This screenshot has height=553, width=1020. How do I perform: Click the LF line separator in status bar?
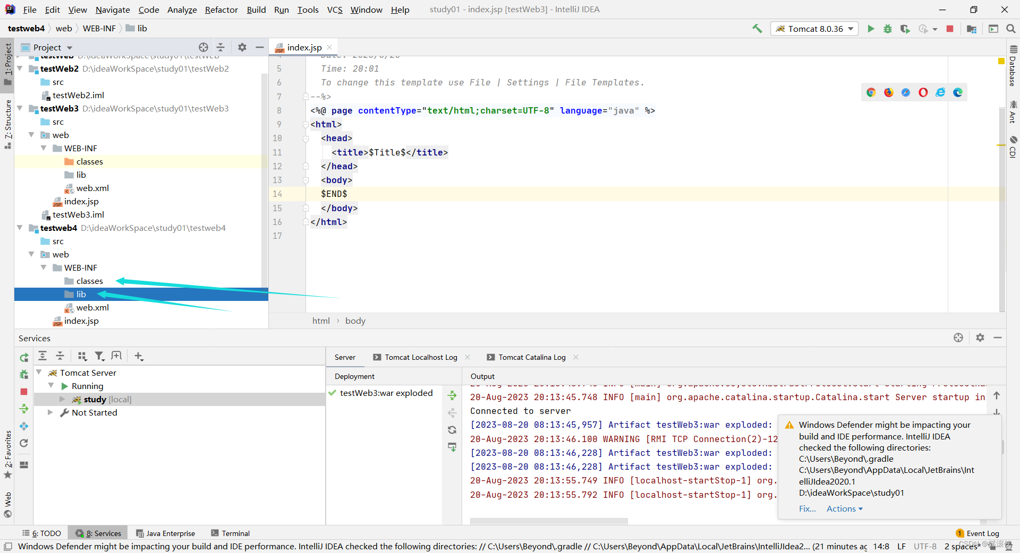point(902,546)
